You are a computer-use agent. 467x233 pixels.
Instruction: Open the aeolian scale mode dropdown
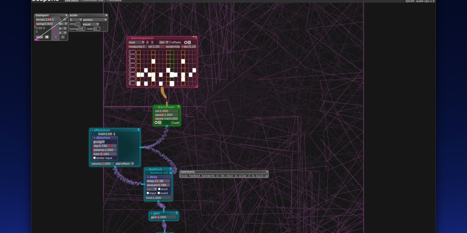[x=95, y=20]
